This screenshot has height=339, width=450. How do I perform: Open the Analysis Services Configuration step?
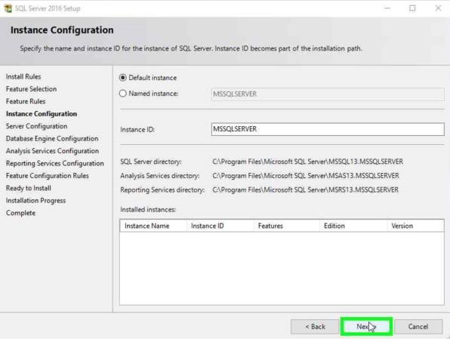pos(53,151)
